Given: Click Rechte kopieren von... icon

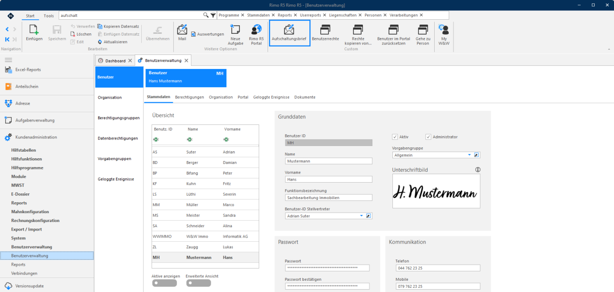Looking at the screenshot, I should click(x=358, y=30).
